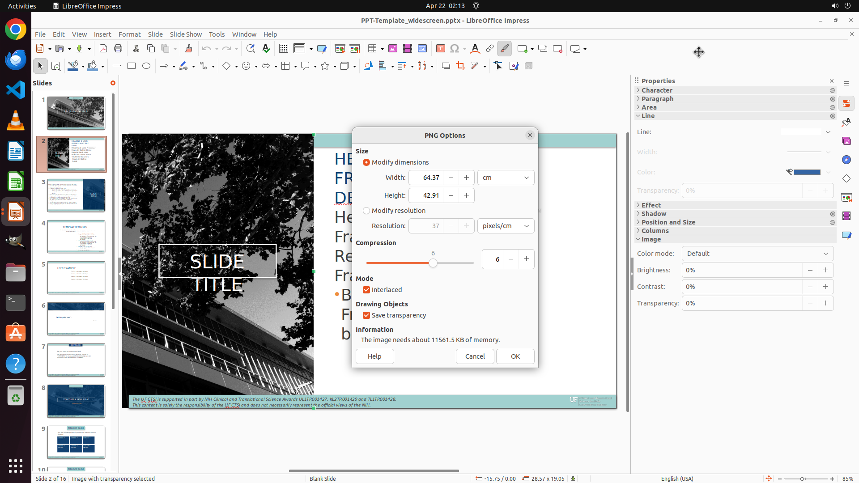859x483 pixels.
Task: Click the Compression slider handle
Action: pos(433,263)
